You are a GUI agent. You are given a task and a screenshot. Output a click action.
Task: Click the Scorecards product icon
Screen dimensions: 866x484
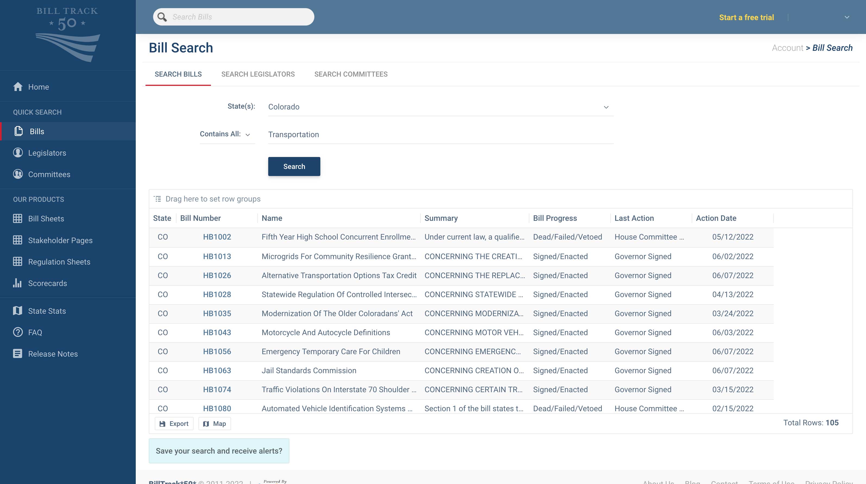[17, 283]
